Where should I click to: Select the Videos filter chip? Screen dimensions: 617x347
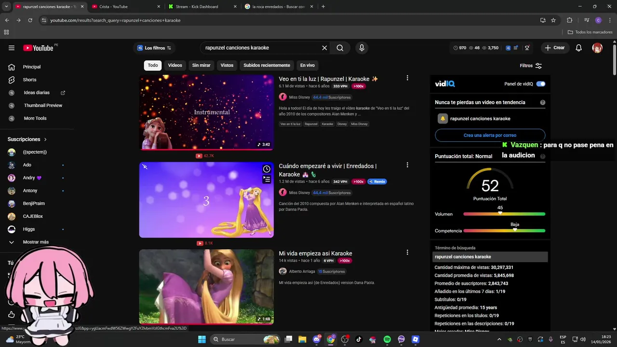pyautogui.click(x=175, y=66)
